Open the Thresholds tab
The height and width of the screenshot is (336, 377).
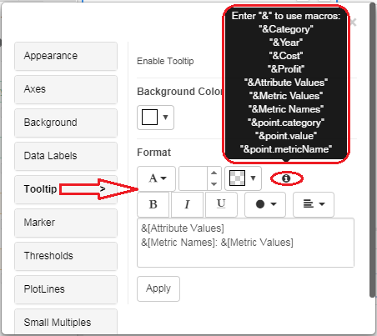pyautogui.click(x=66, y=256)
